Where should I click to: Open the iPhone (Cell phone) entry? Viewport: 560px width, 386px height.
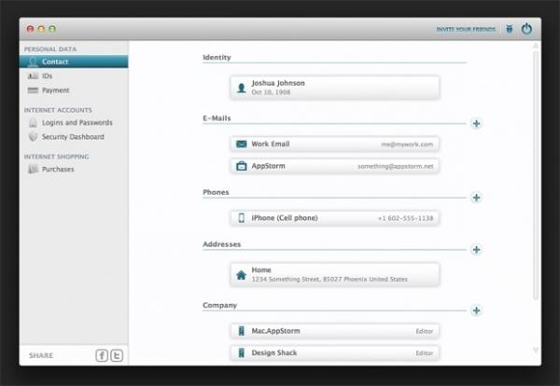335,218
